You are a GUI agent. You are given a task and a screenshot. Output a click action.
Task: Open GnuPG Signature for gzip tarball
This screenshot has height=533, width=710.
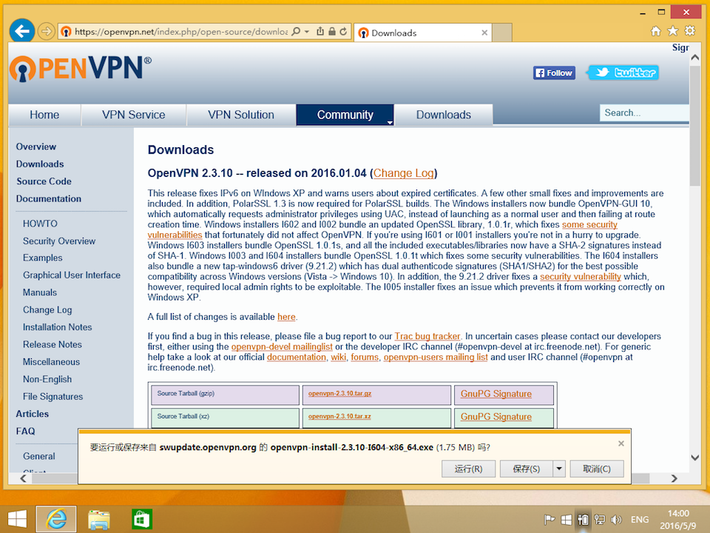tap(496, 394)
